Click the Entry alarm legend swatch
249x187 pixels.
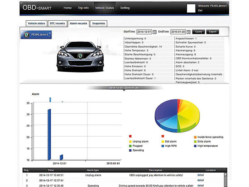tap(195, 141)
